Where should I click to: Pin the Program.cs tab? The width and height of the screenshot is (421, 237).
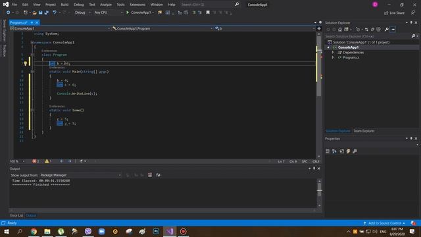click(32, 22)
